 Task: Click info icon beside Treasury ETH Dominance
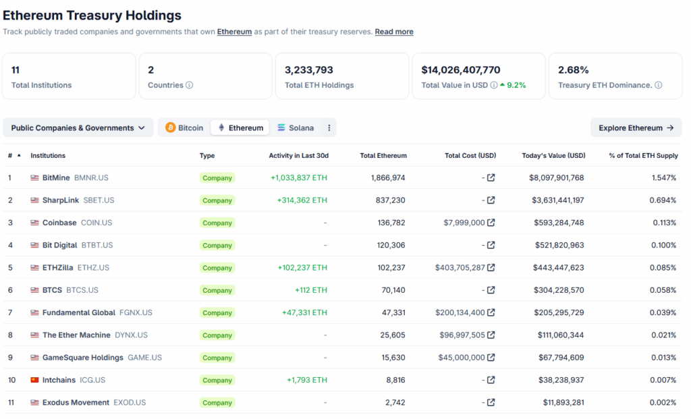pyautogui.click(x=659, y=85)
